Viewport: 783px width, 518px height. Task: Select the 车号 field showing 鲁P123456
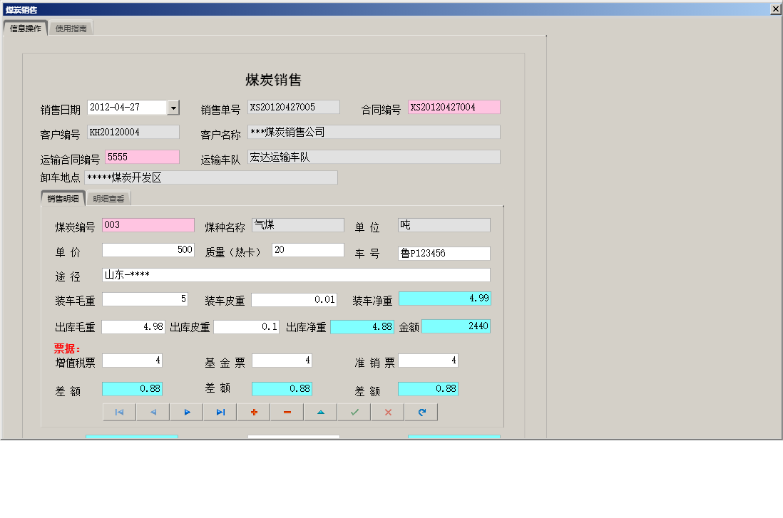(444, 253)
